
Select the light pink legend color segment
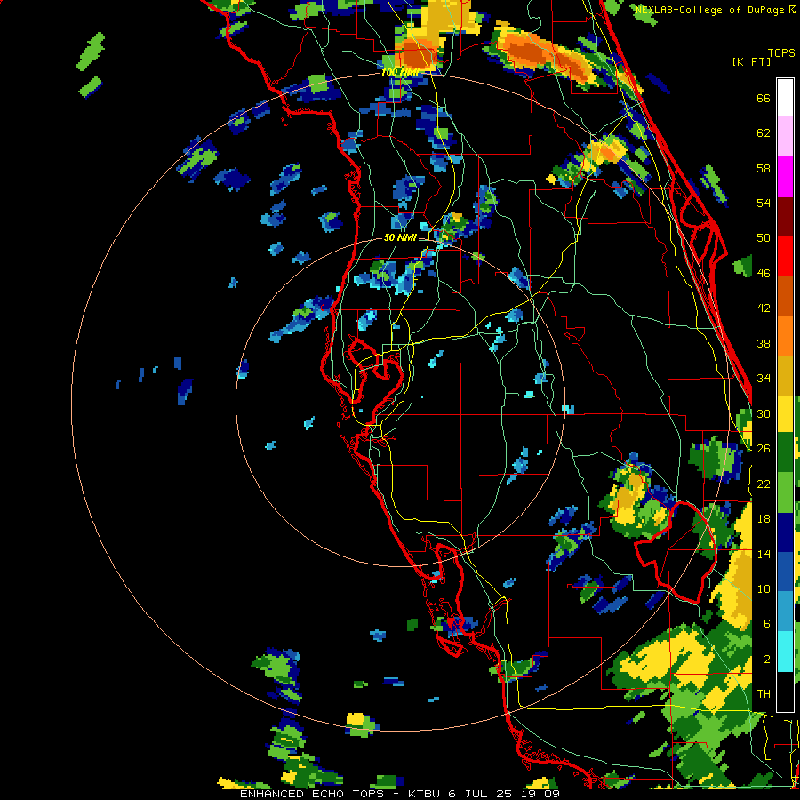tap(785, 136)
